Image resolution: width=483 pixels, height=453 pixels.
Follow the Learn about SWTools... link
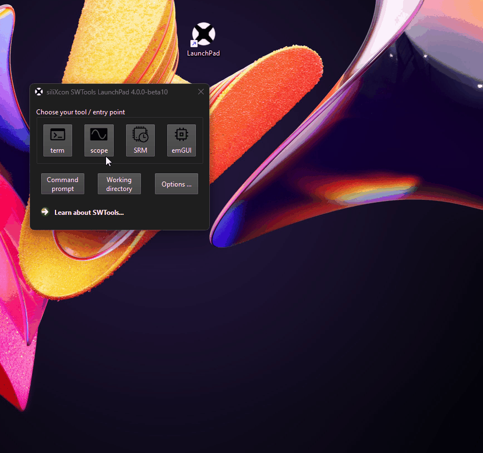pos(89,213)
